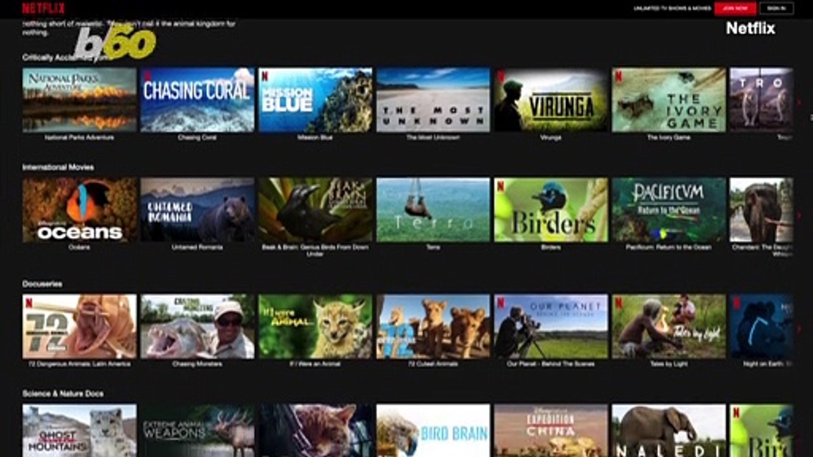813x457 pixels.
Task: Click 'Unlimited TV Shows & Movies' header text
Action: pyautogui.click(x=671, y=8)
